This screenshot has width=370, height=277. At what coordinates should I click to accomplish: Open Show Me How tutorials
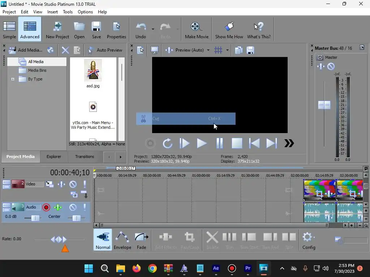point(229,30)
